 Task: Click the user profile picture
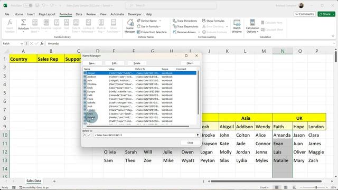coord(301,6)
